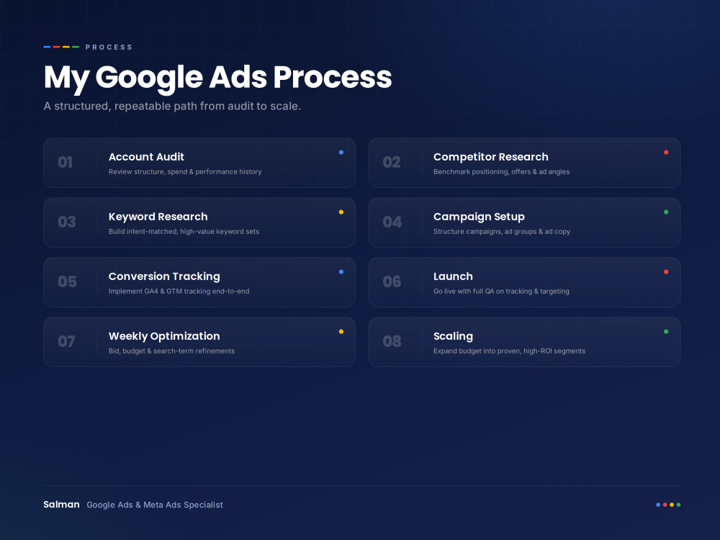The image size is (720, 540).
Task: Select the Weekly Optimization card title
Action: click(164, 336)
